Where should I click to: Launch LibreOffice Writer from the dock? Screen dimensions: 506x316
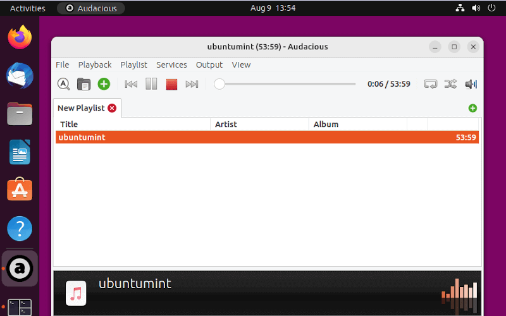(x=20, y=152)
